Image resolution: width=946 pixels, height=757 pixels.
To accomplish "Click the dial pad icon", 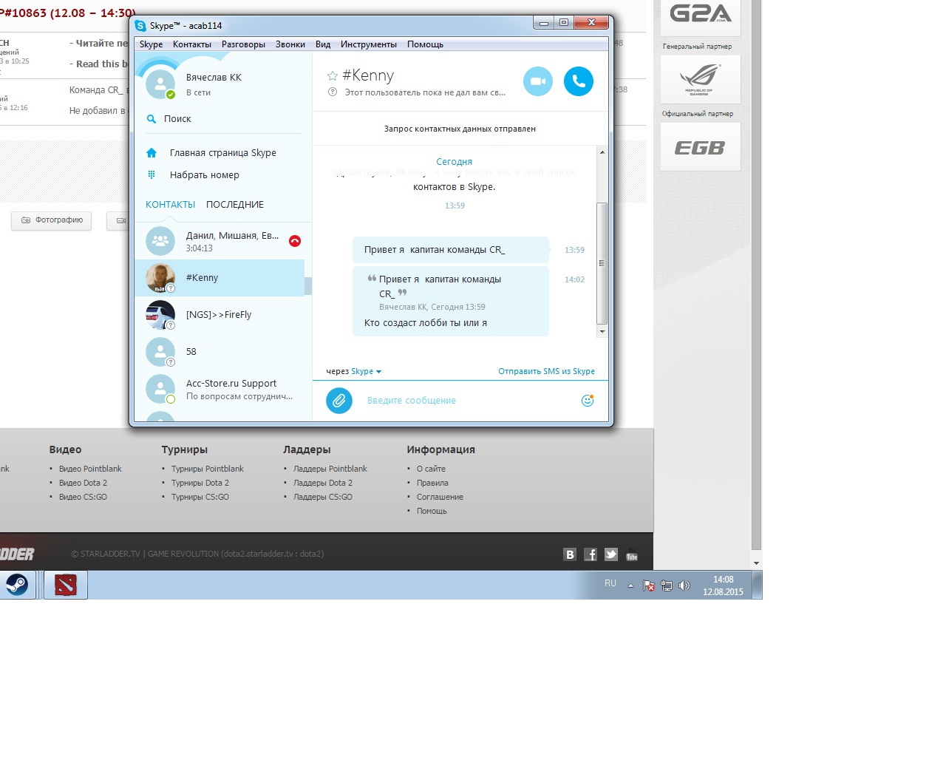I will point(152,175).
